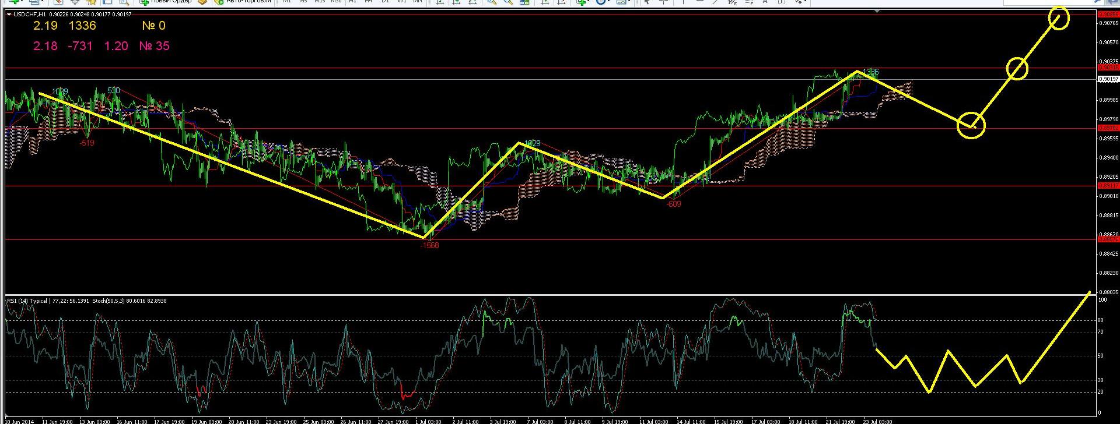This screenshot has height=424, width=1120.
Task: Select the crosshair cursor tool
Action: tap(664, 2)
